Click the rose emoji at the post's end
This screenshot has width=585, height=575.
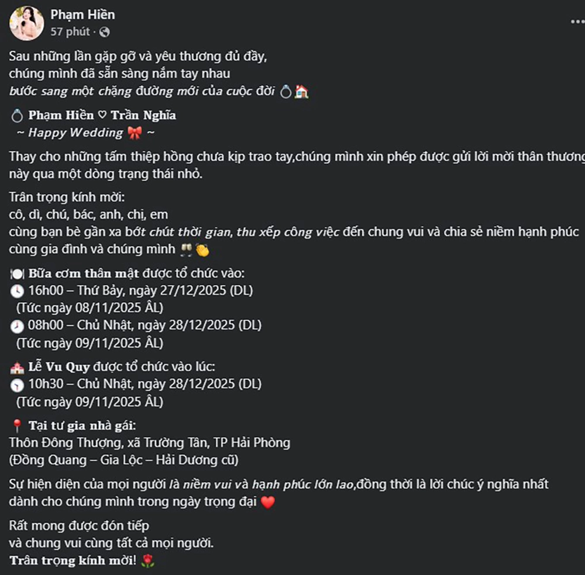click(149, 561)
